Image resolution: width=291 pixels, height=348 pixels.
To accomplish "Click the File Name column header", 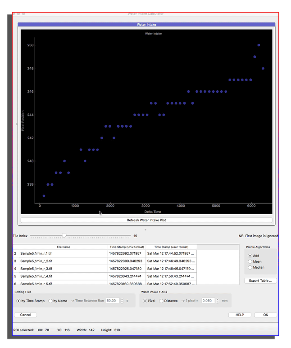I will (60, 247).
